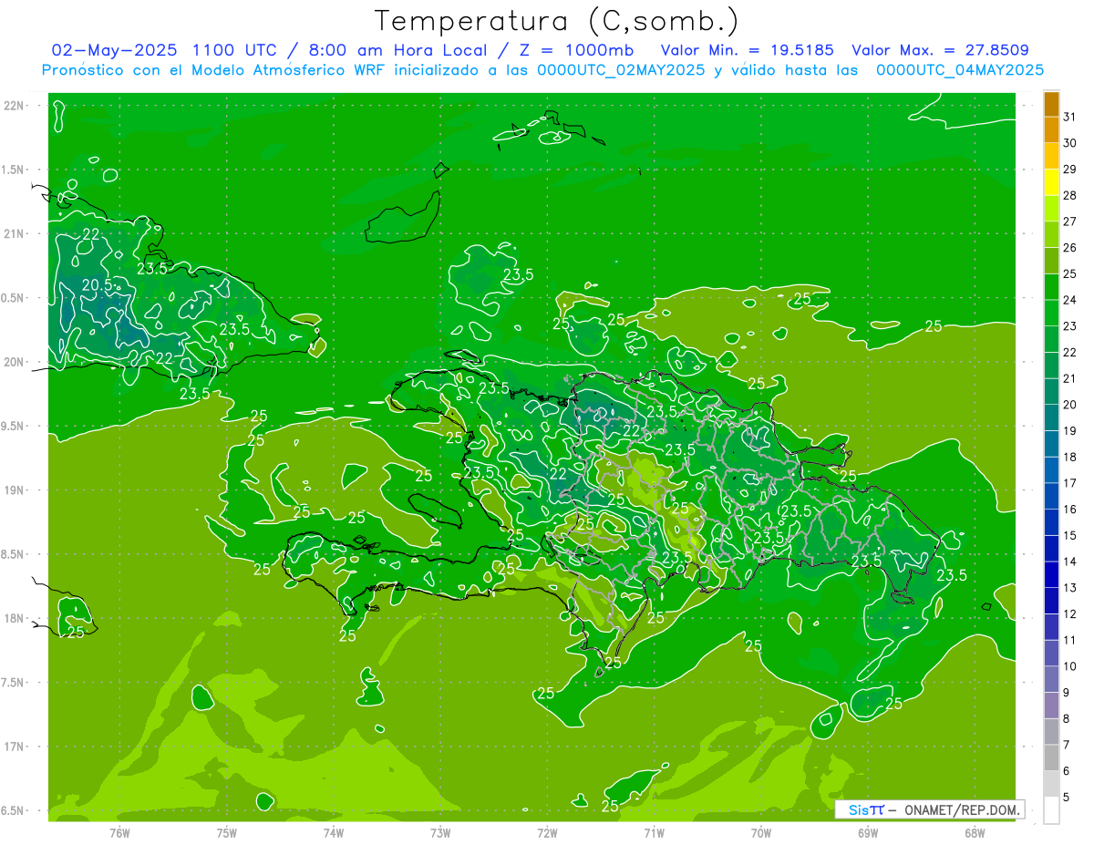Screen dimensions: 1094x845
Task: Click the "73W" longitude axis label
Action: coord(440,832)
